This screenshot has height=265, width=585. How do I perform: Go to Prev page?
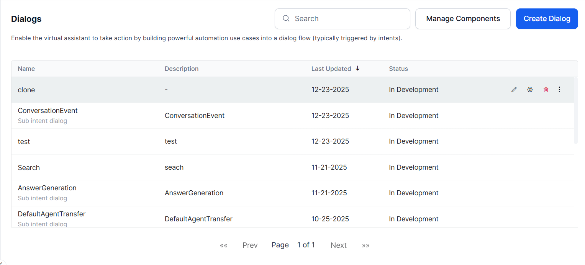[x=250, y=245]
